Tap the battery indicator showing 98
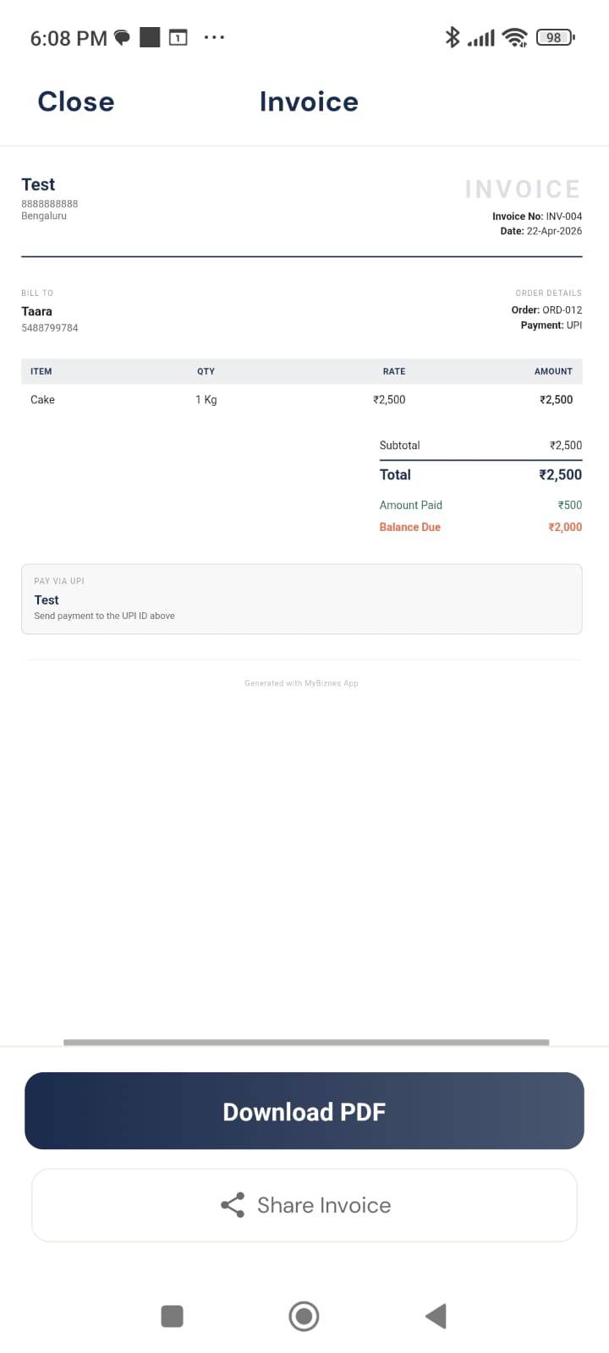This screenshot has width=609, height=1353. click(x=556, y=37)
